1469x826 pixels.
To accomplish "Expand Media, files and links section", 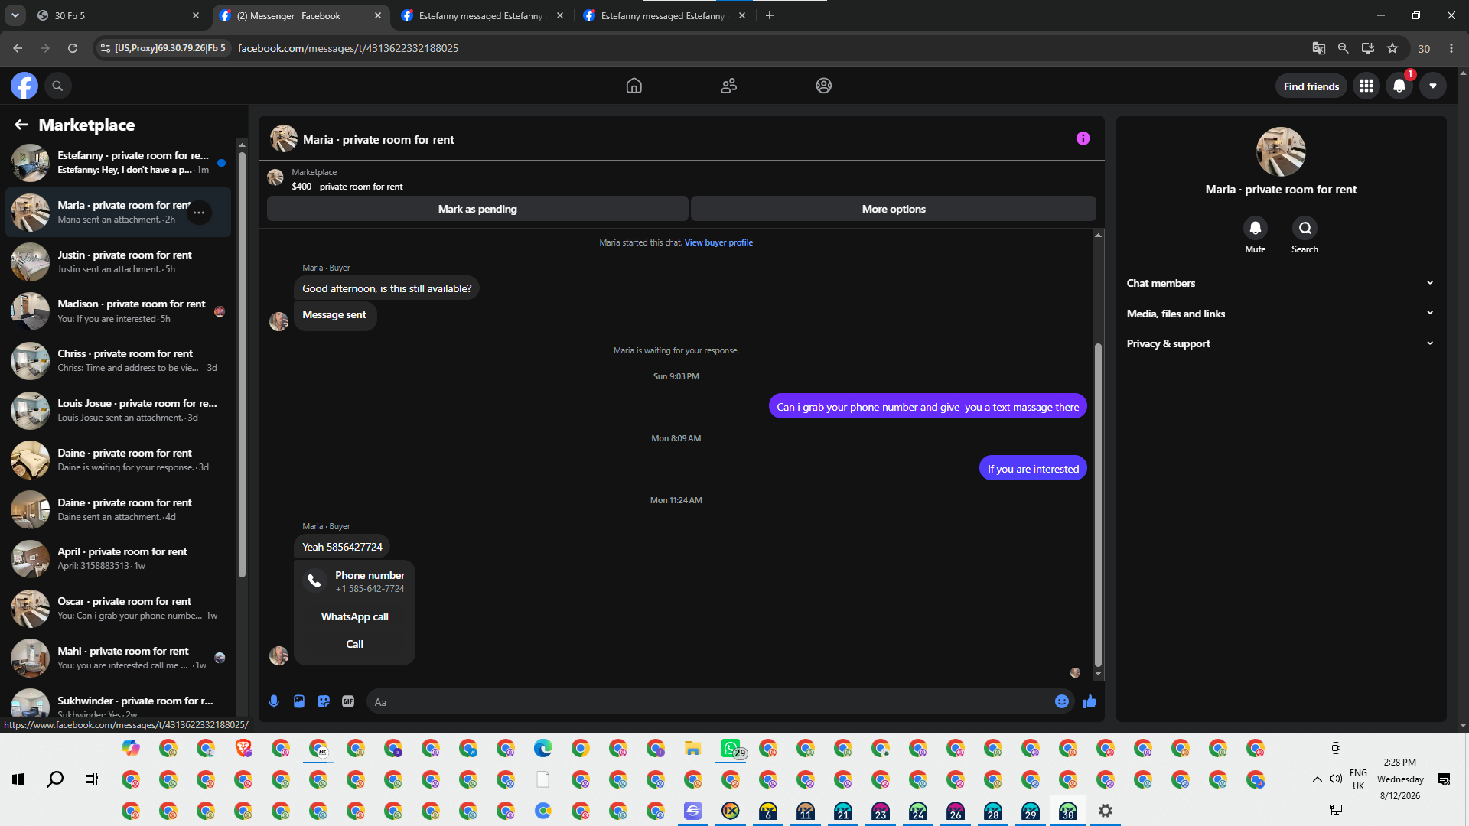I will (1280, 314).
